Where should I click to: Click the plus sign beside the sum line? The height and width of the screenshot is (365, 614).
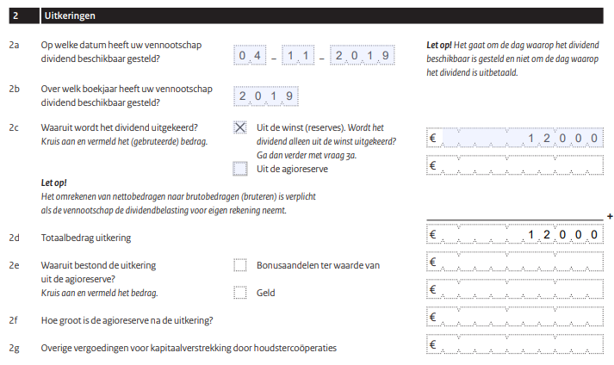(610, 216)
